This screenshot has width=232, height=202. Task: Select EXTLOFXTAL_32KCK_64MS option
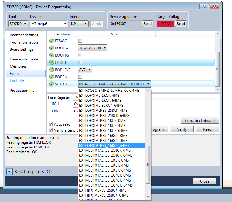coord(112,105)
